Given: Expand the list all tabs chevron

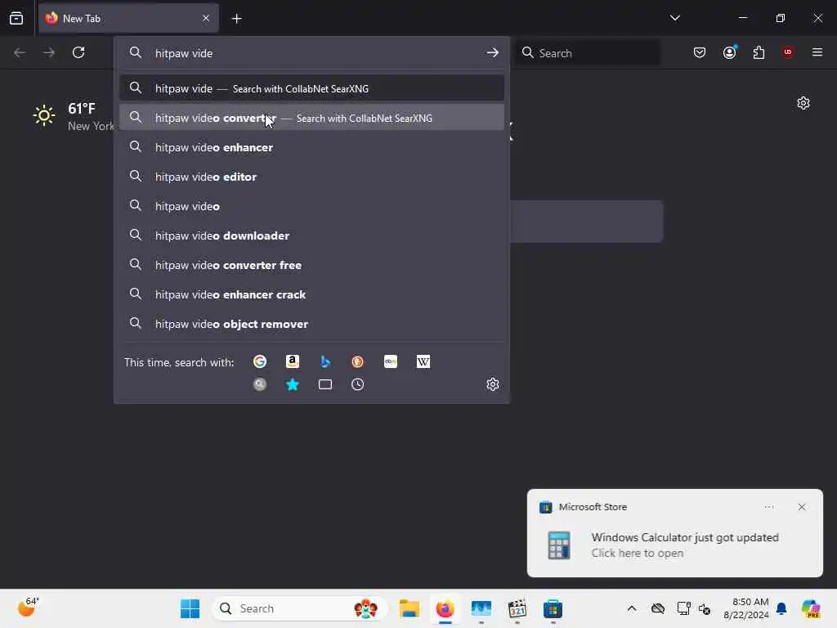Looking at the screenshot, I should 675,18.
